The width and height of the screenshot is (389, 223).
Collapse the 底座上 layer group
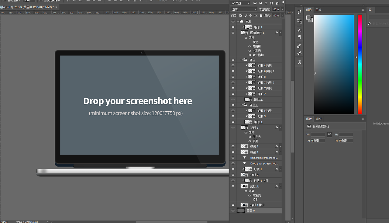tap(242, 105)
